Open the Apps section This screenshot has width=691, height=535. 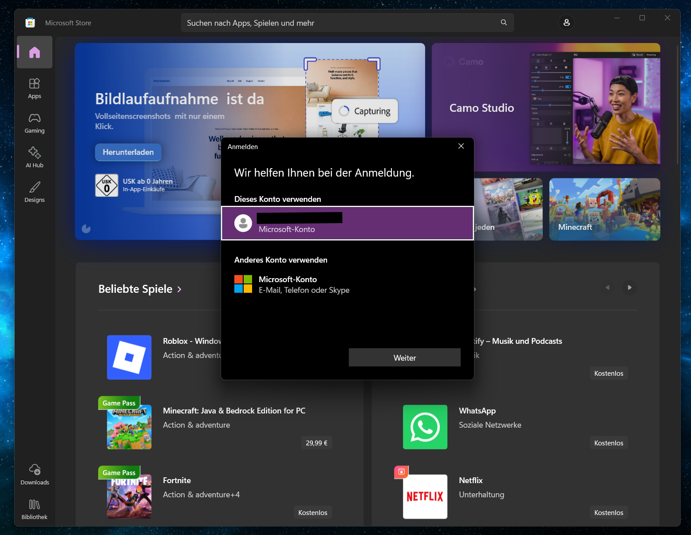pos(35,88)
